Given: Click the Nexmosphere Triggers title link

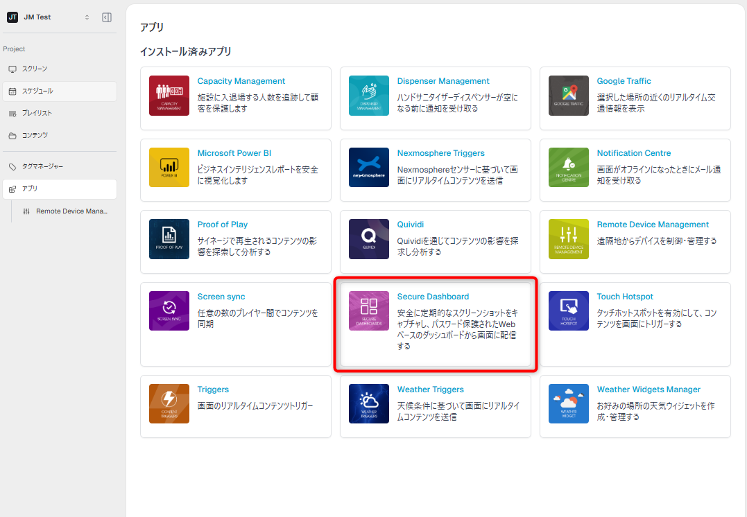Looking at the screenshot, I should coord(440,153).
